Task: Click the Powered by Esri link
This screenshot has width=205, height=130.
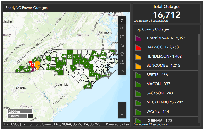Action: click(117, 124)
